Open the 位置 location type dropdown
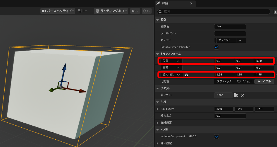This screenshot has height=147, width=277. 171,61
